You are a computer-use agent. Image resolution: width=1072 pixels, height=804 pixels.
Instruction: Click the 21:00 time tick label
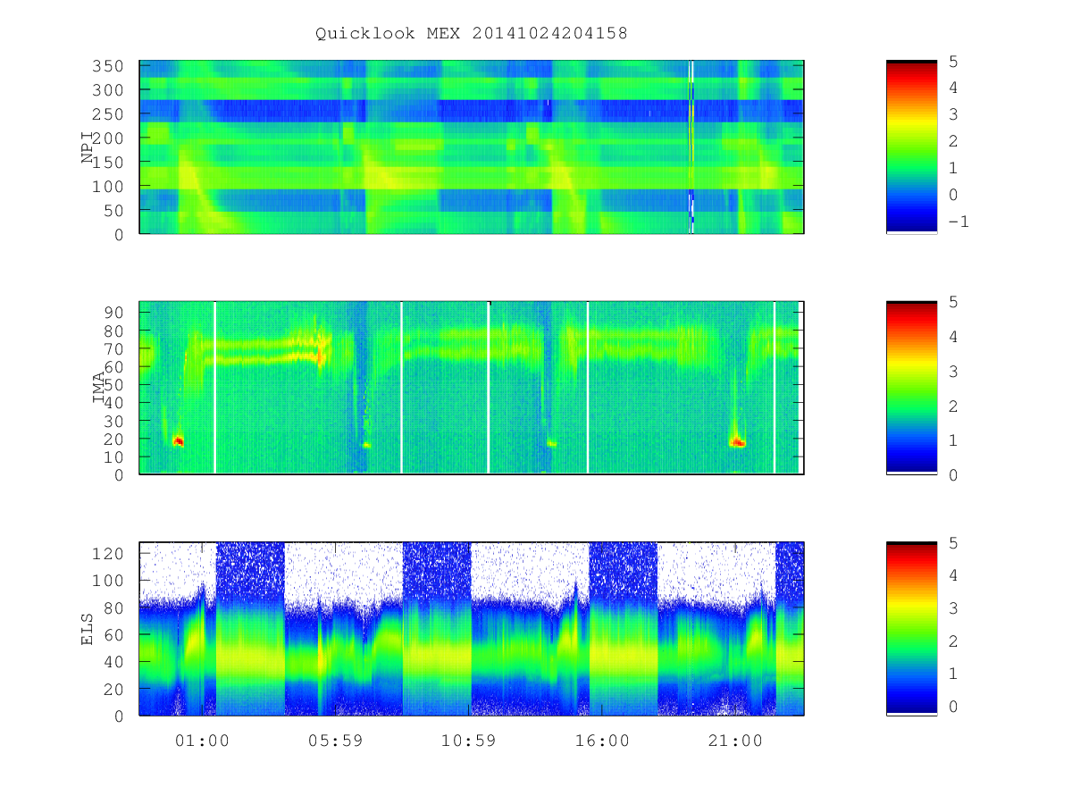click(x=735, y=741)
